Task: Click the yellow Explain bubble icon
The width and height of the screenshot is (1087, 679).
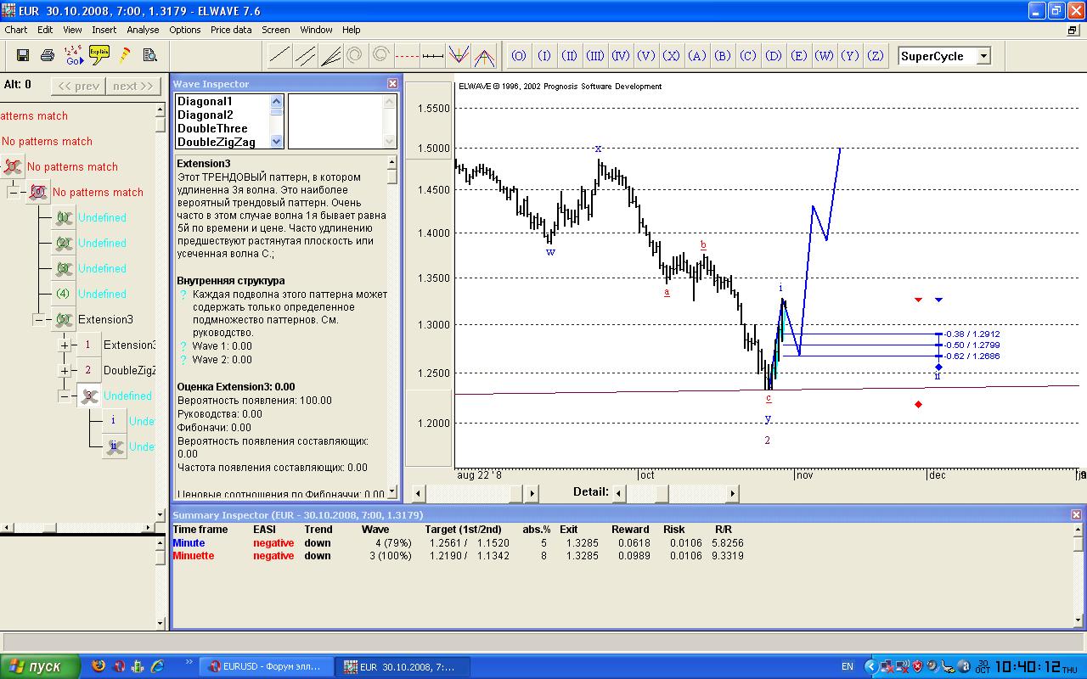Action: [99, 55]
